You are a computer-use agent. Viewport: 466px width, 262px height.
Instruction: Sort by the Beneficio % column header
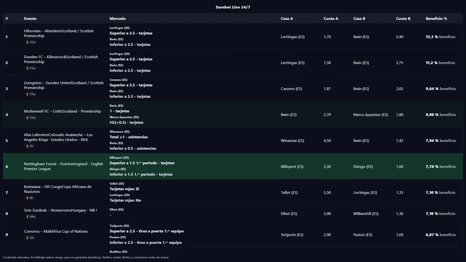(x=436, y=19)
